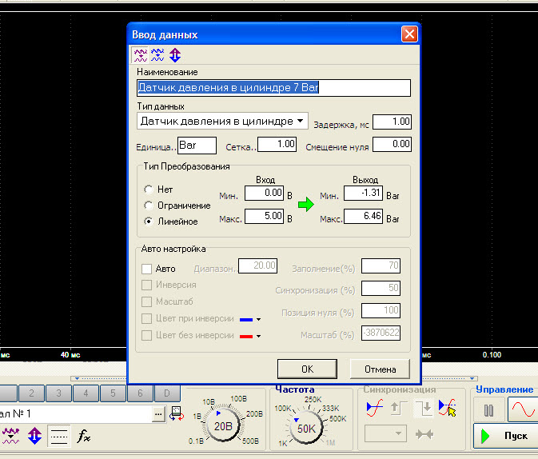Viewport: 538px width, 459px height.
Task: Select the Ограничение radio button
Action: point(148,206)
